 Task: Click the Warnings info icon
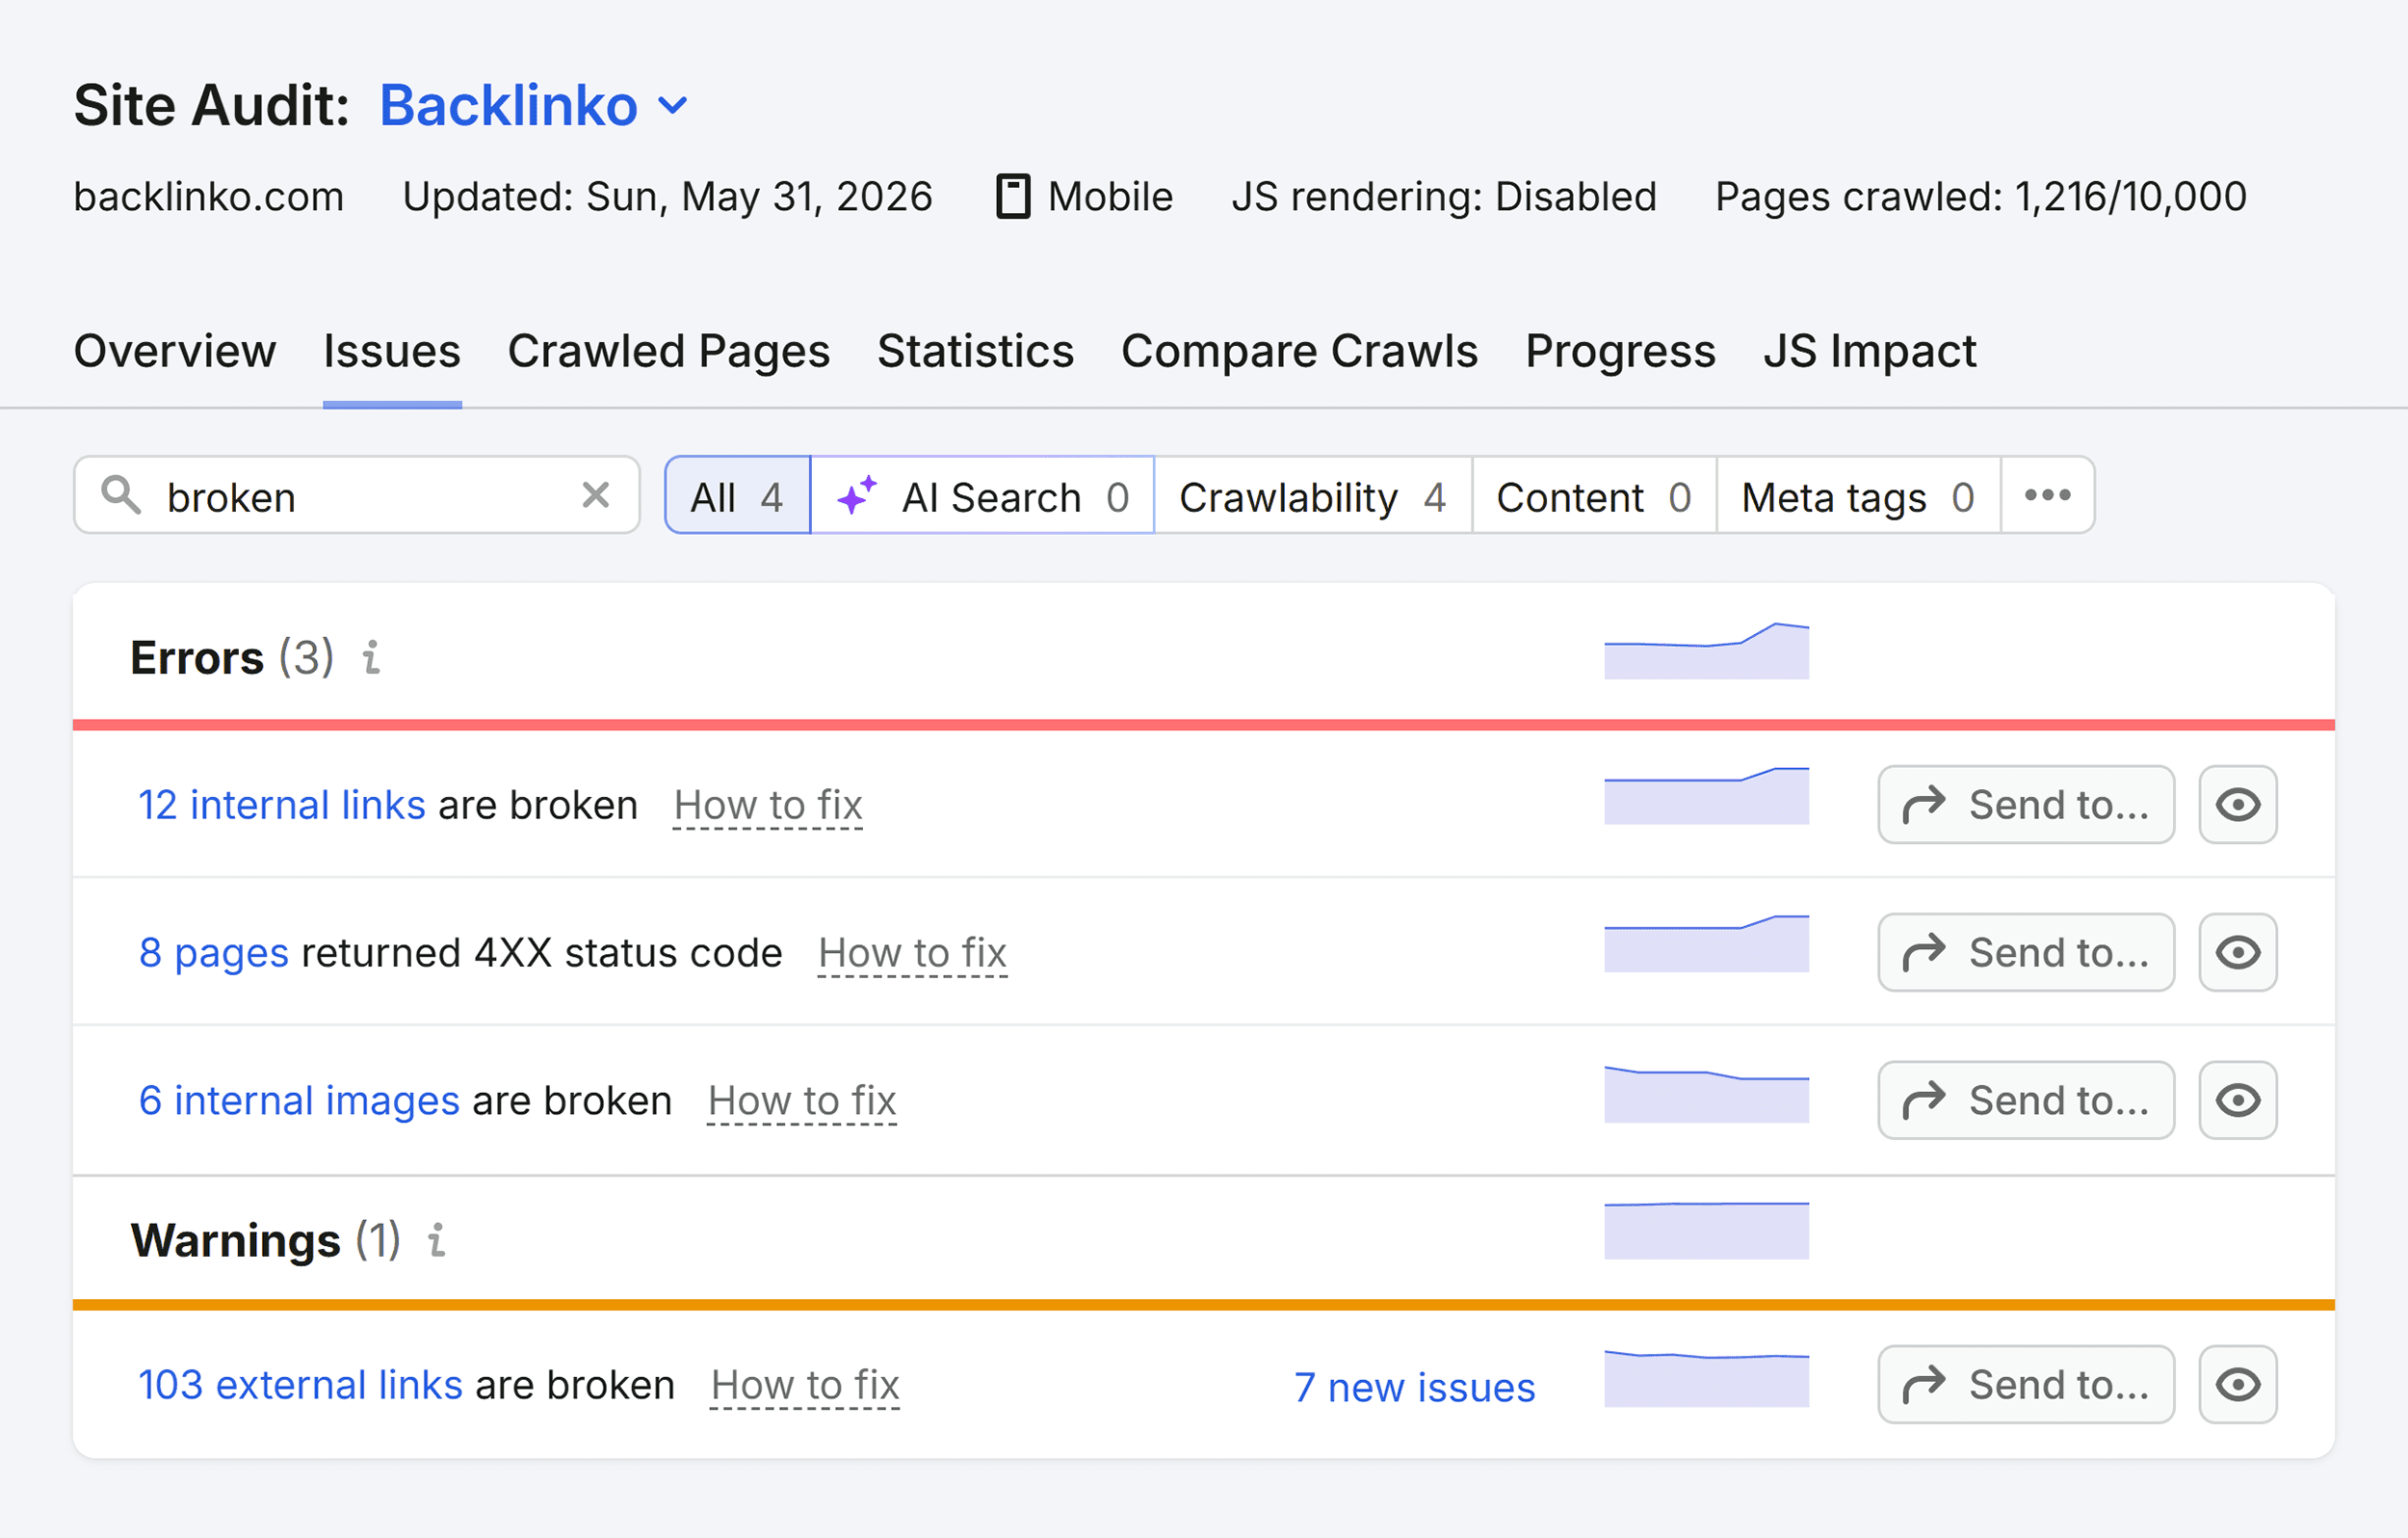pyautogui.click(x=437, y=1240)
